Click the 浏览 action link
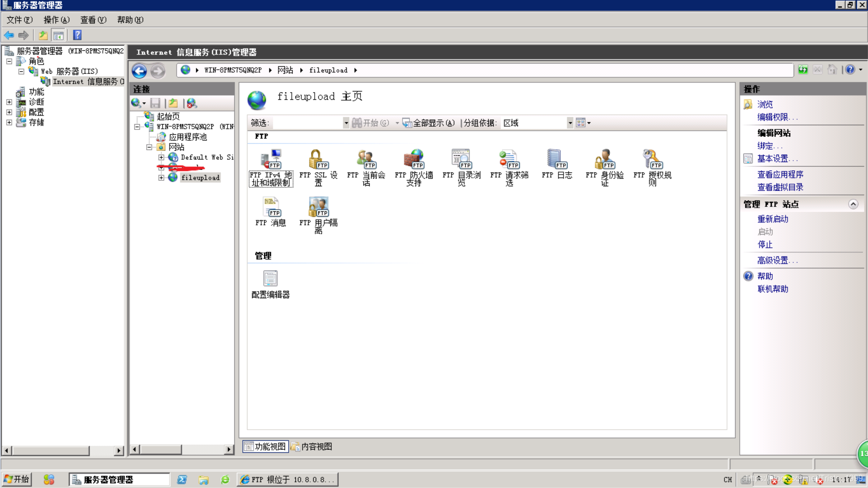868x488 pixels. [x=765, y=104]
